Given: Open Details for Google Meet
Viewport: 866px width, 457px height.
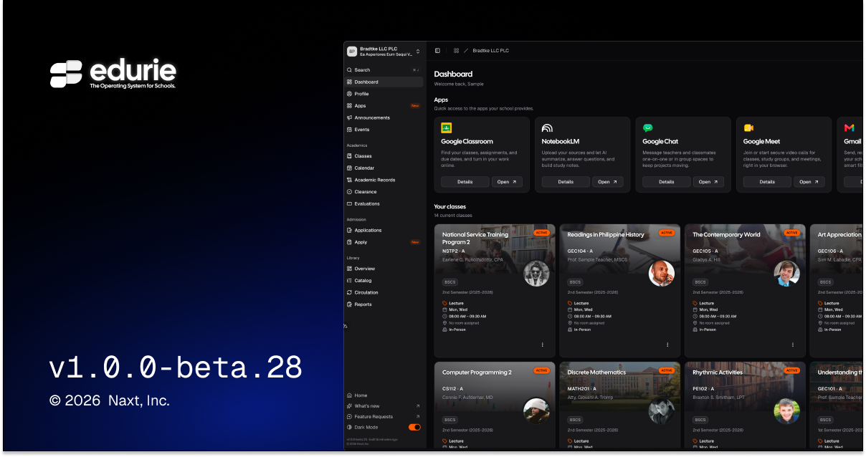Looking at the screenshot, I should click(x=767, y=182).
